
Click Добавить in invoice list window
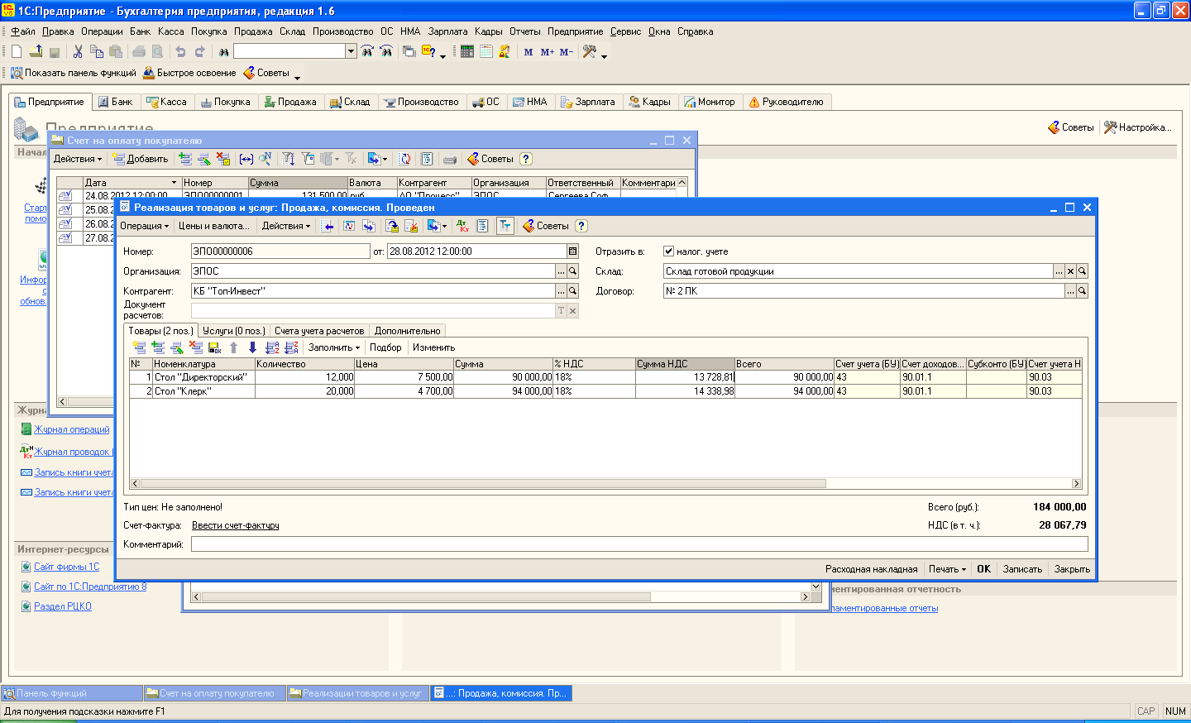click(x=141, y=159)
